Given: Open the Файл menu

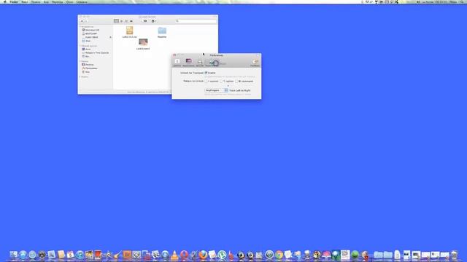Looking at the screenshot, I should tap(25, 1).
